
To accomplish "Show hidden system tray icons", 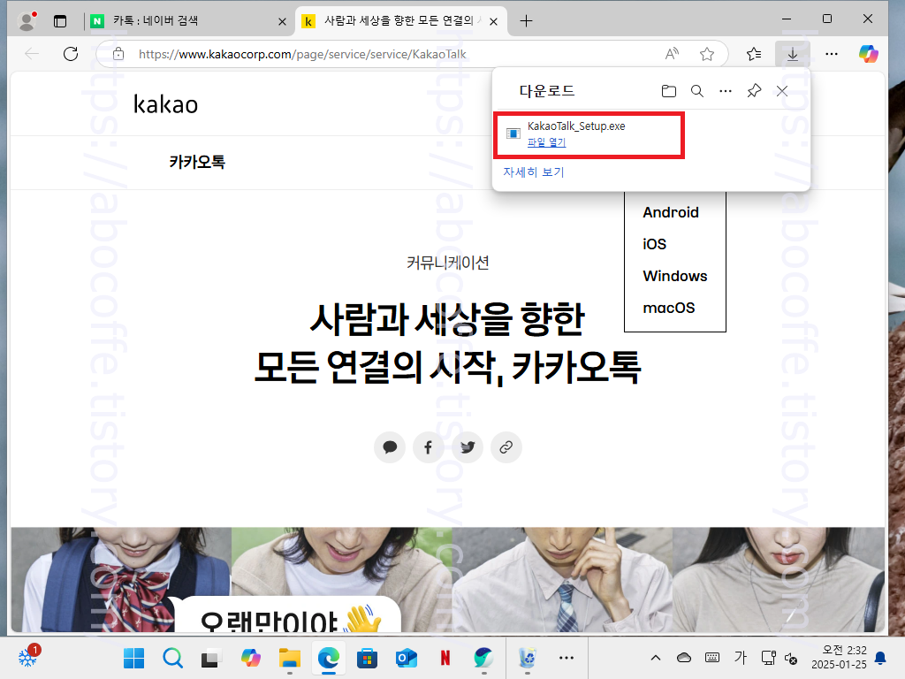I will pos(656,658).
